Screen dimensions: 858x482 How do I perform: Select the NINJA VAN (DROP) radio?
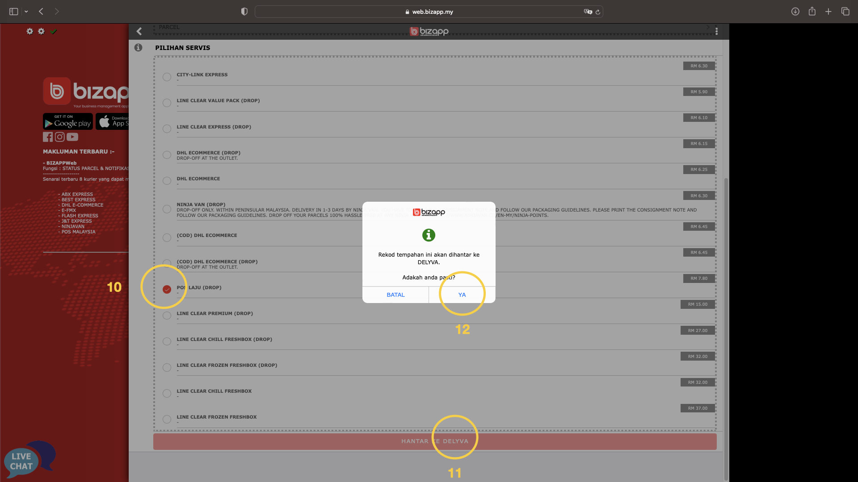pyautogui.click(x=167, y=209)
